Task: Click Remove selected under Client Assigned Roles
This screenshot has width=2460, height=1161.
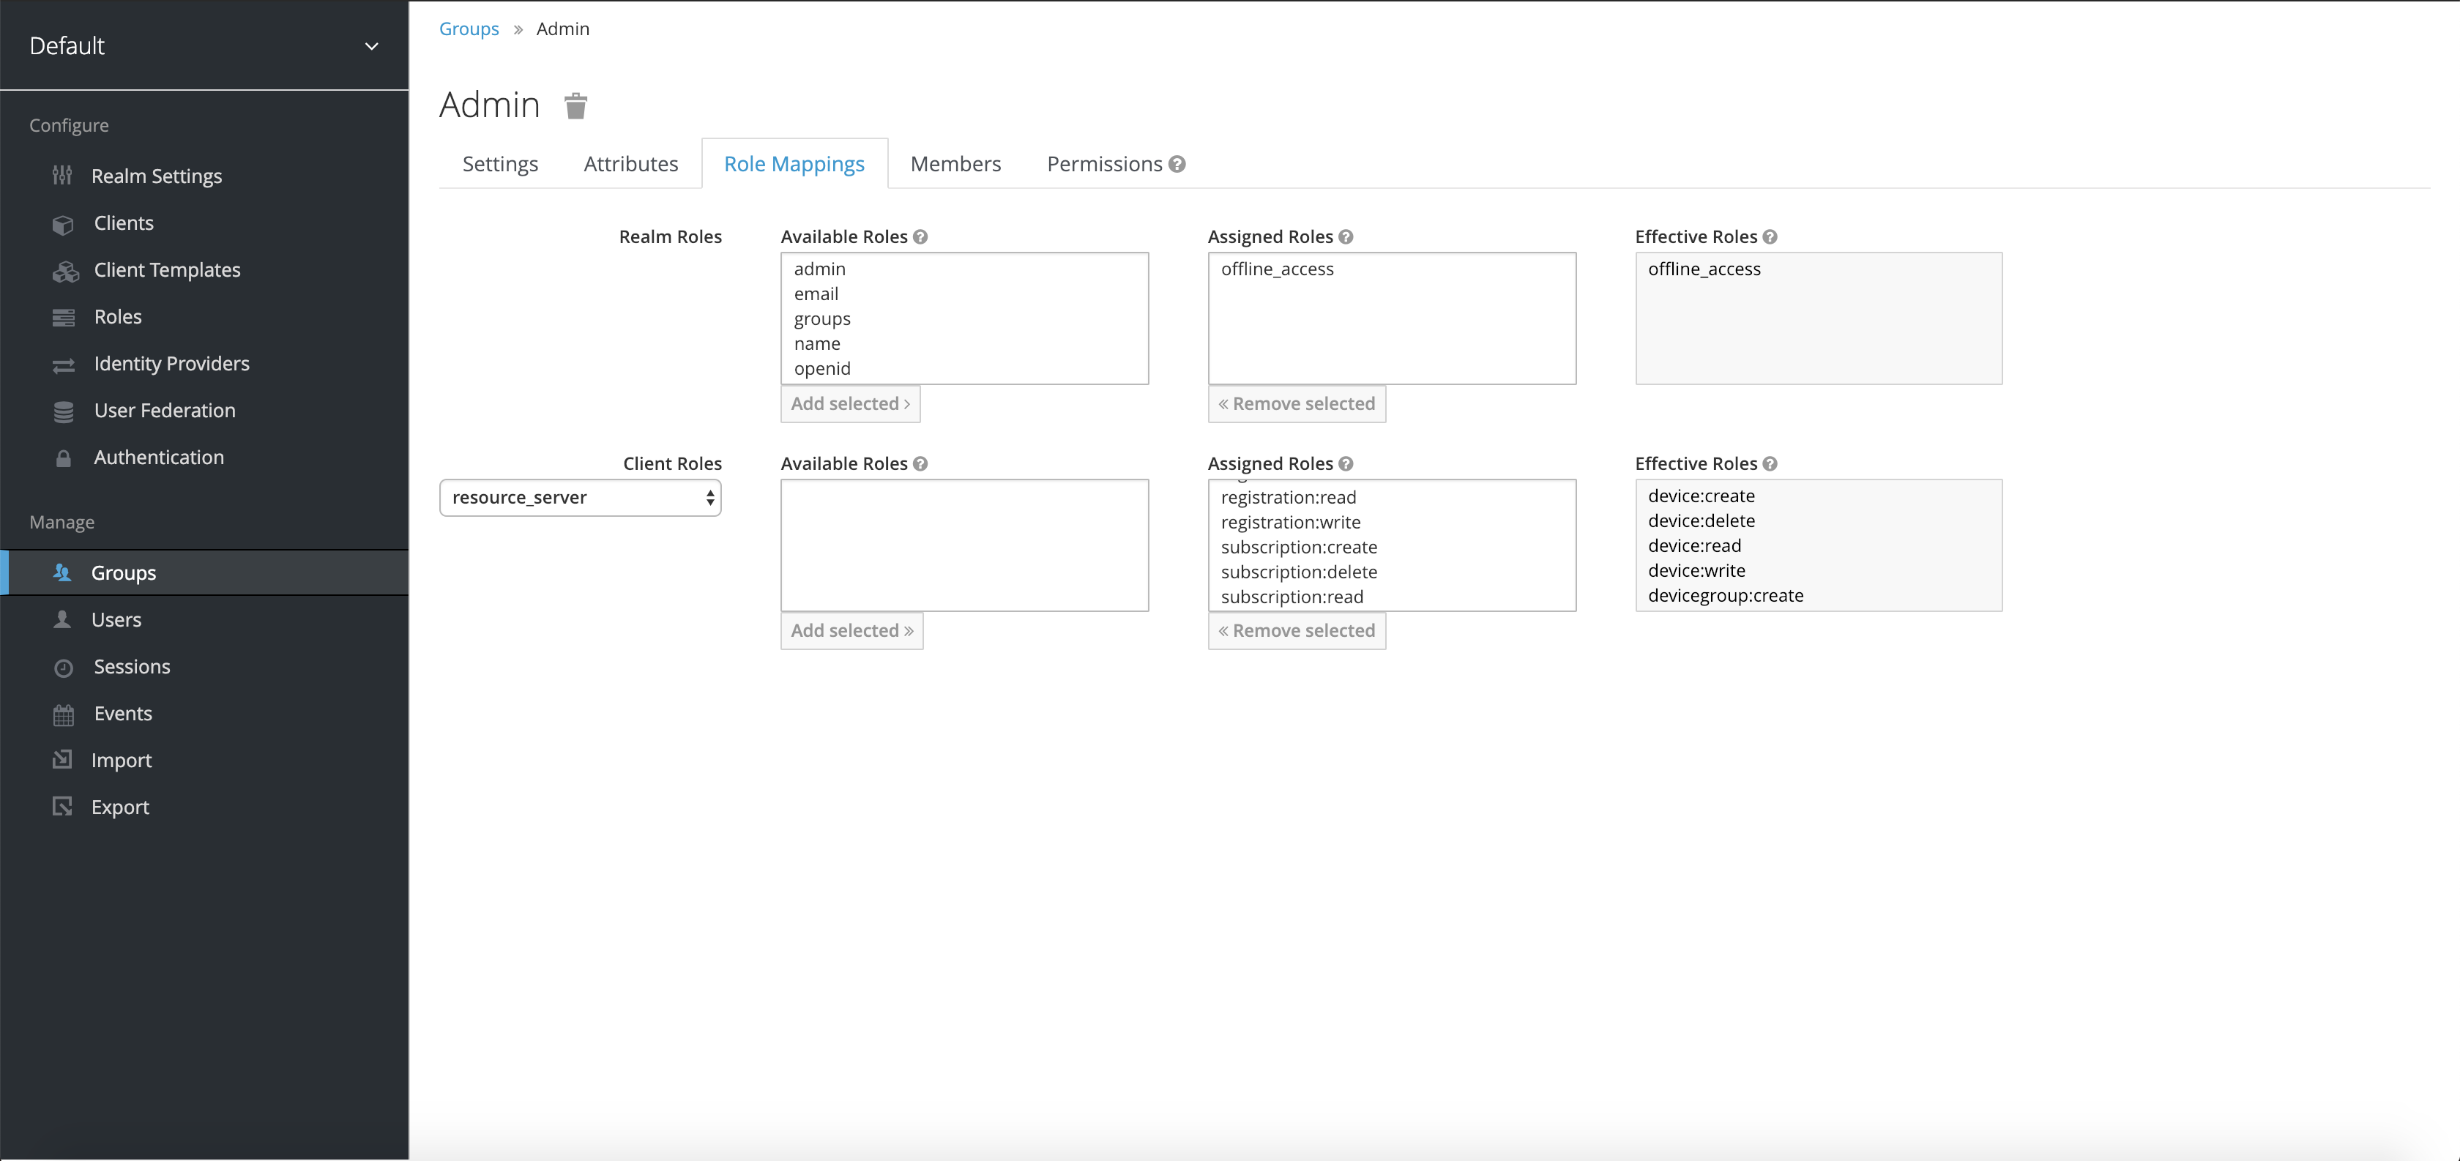Action: [x=1296, y=631]
